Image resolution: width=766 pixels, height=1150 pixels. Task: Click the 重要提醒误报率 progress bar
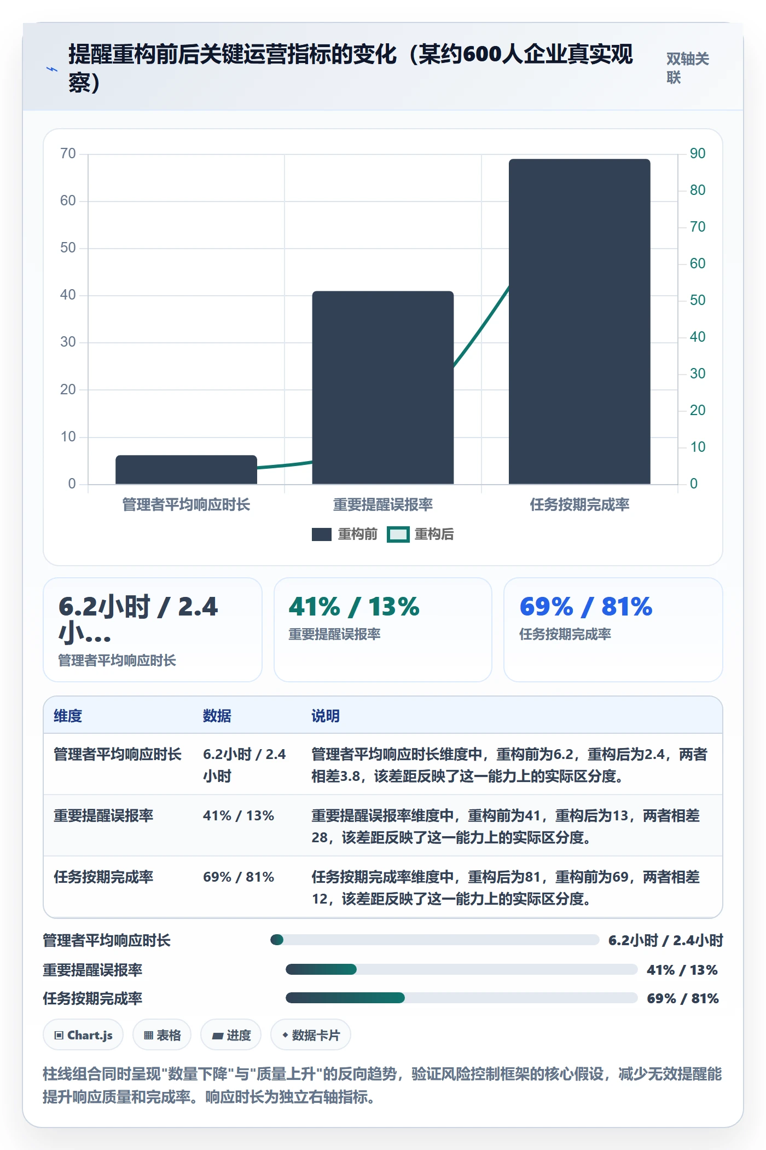click(x=462, y=970)
